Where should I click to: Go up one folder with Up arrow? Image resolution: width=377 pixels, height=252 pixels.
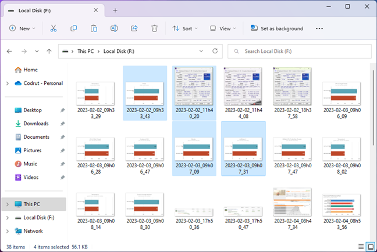(x=49, y=51)
